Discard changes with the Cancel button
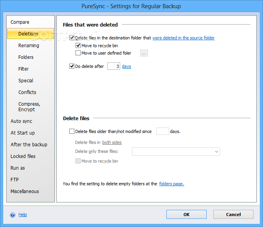 [233, 215]
